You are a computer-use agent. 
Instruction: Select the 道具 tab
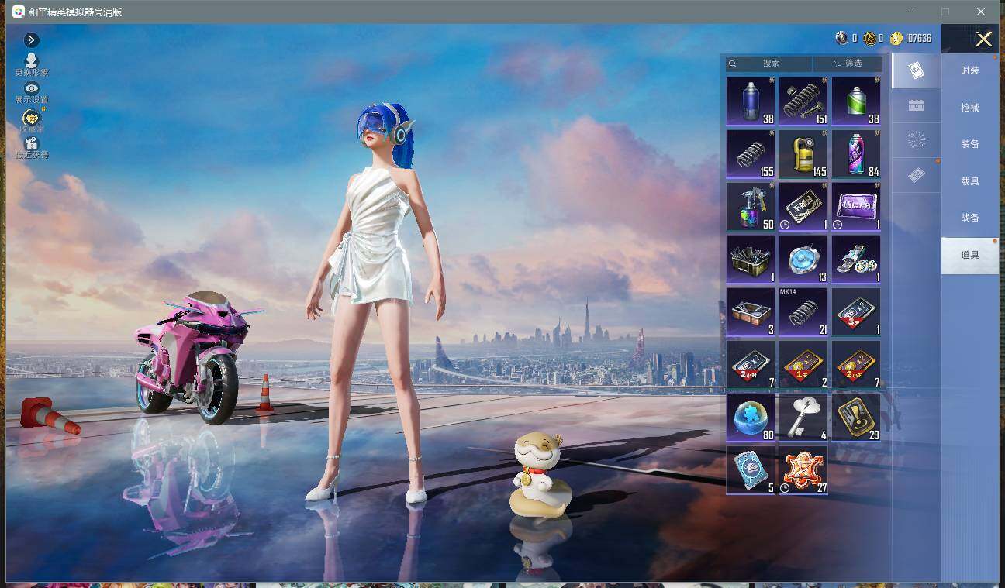[x=969, y=255]
